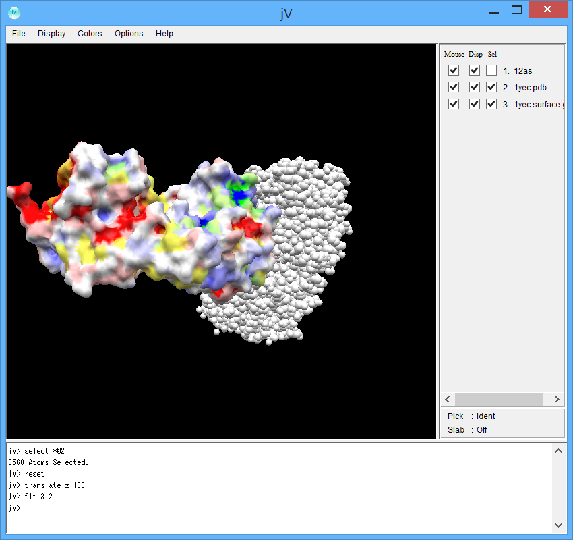Toggle Mouse checkbox for 12as
Screen dimensions: 573x540
(x=454, y=70)
